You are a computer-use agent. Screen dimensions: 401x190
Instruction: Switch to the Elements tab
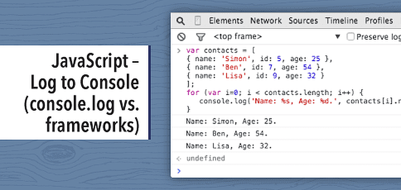[x=226, y=21]
